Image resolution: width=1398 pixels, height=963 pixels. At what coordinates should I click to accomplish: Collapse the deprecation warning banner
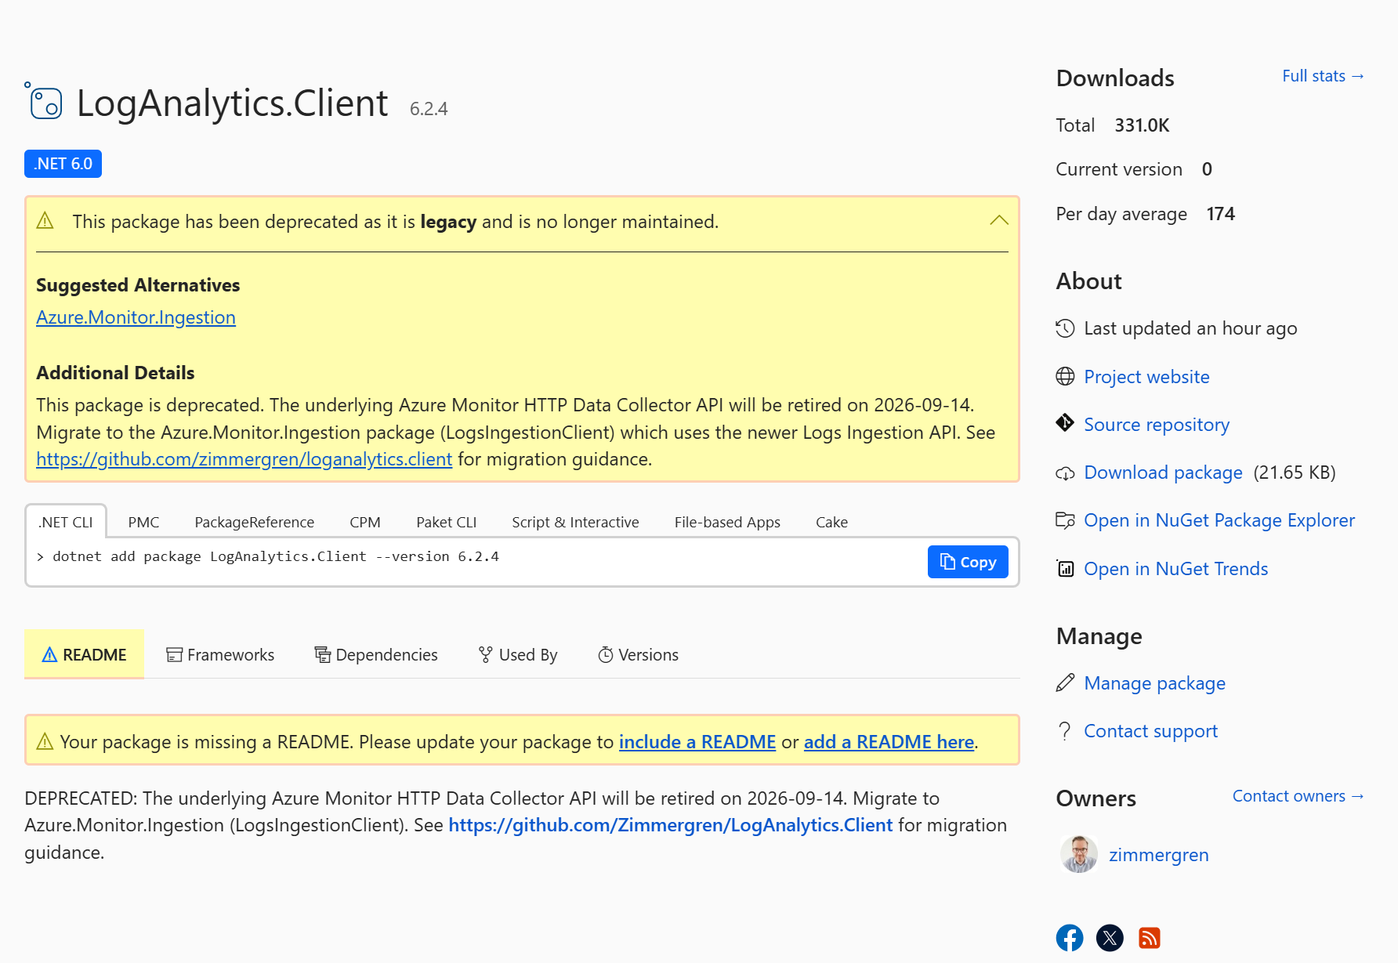[x=998, y=221]
